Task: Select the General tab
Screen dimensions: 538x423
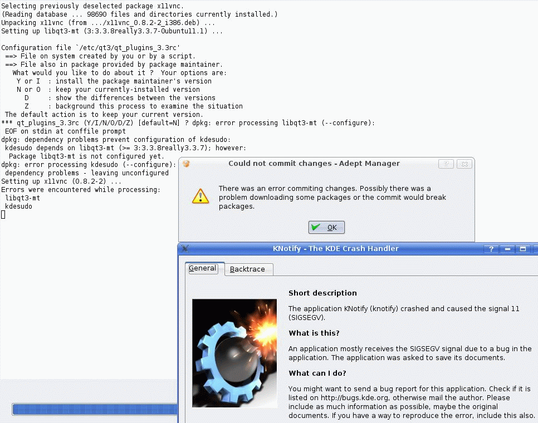Action: click(x=202, y=268)
